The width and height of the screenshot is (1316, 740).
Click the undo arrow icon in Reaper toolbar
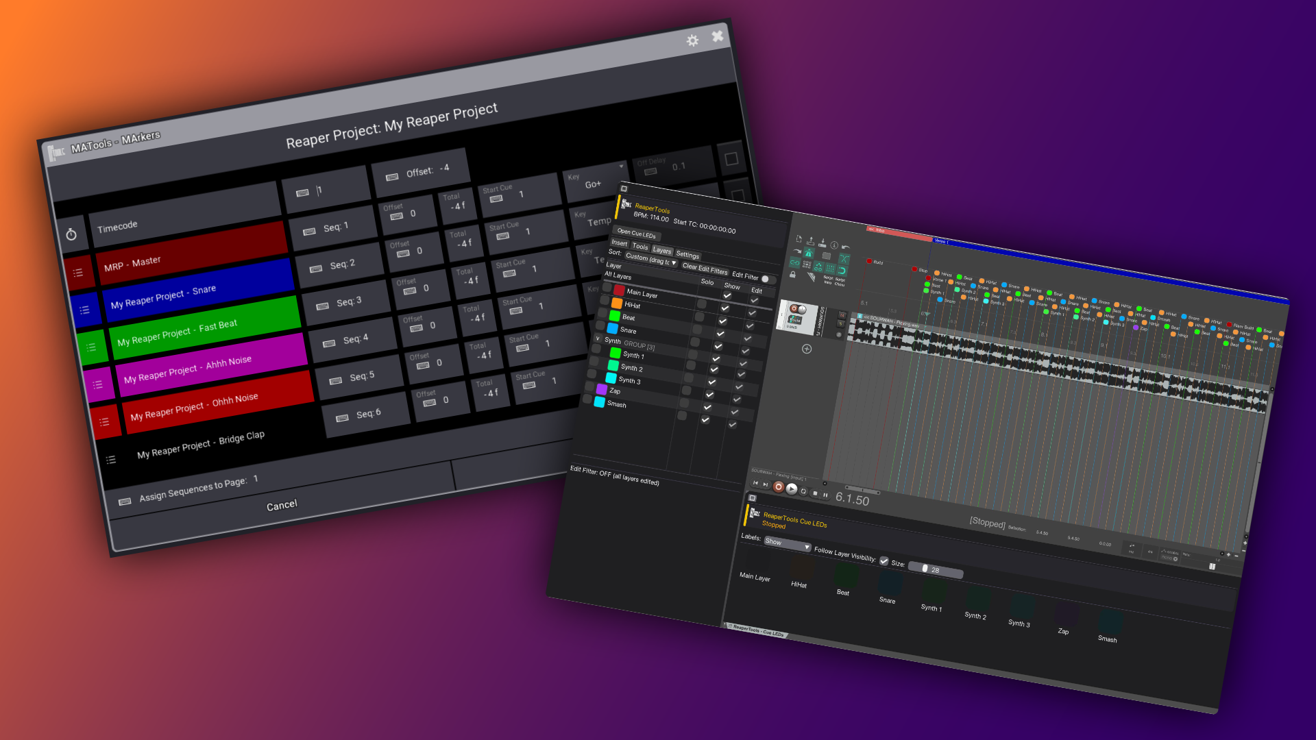(846, 247)
